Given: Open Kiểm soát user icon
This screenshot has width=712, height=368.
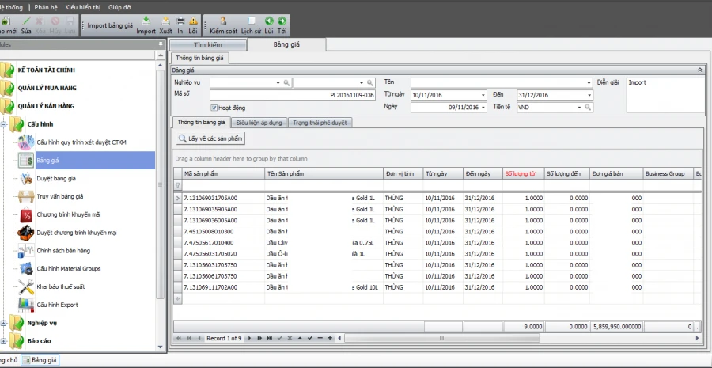Looking at the screenshot, I should [223, 21].
